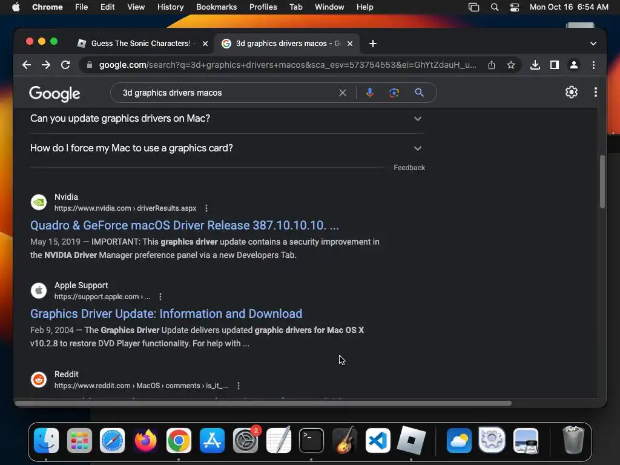Viewport: 620px width, 465px height.
Task: Open a new Chrome tab
Action: (x=372, y=44)
